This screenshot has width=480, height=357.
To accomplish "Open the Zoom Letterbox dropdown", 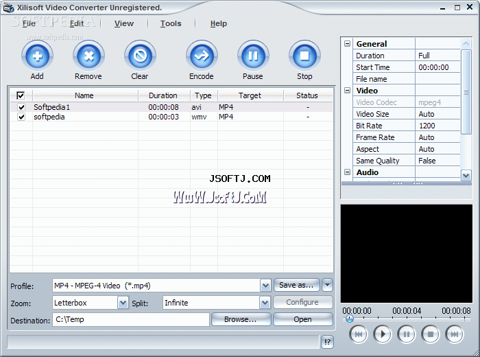I will (123, 303).
